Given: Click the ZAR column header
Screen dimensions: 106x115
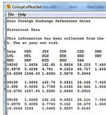Looking at the screenshot, I should tap(81, 60).
